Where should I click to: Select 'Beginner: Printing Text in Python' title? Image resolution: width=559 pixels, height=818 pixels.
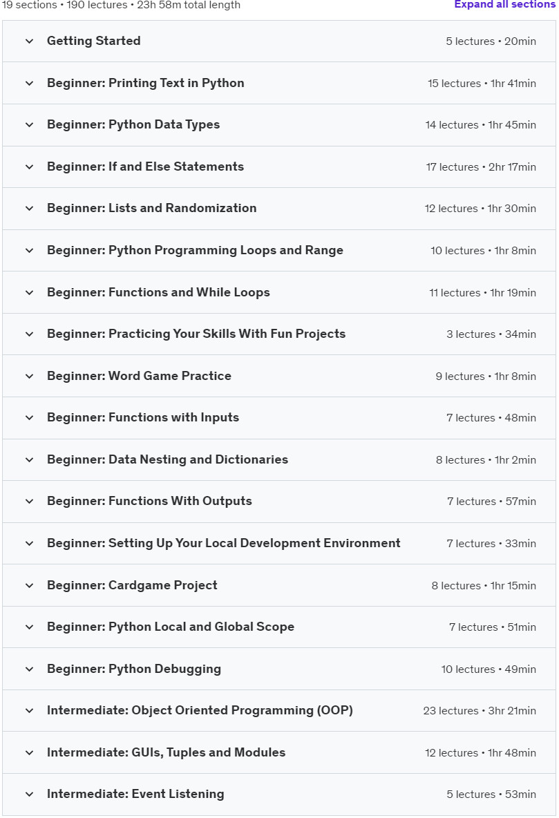(146, 83)
